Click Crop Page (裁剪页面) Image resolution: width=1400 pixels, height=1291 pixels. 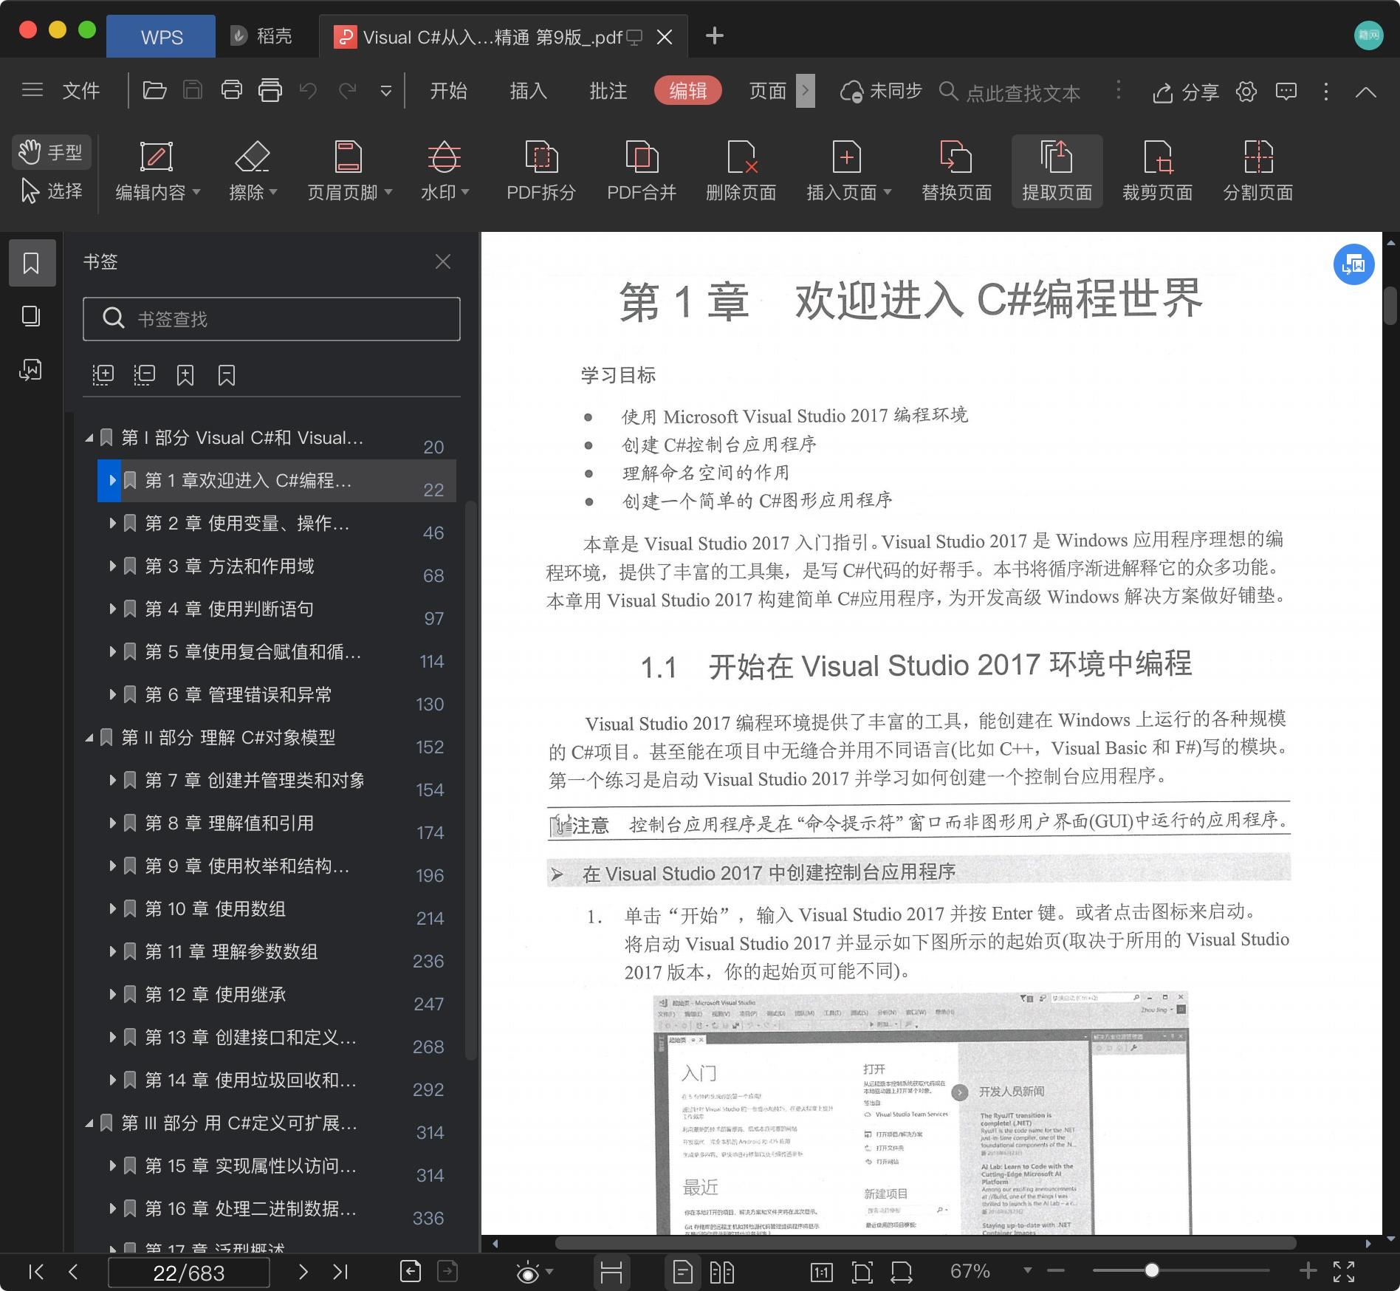[x=1157, y=172]
